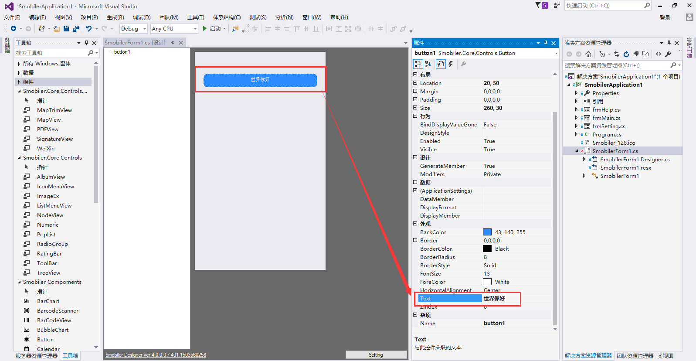Select the SmobilerForm1.Designer.cs file

tap(635, 160)
